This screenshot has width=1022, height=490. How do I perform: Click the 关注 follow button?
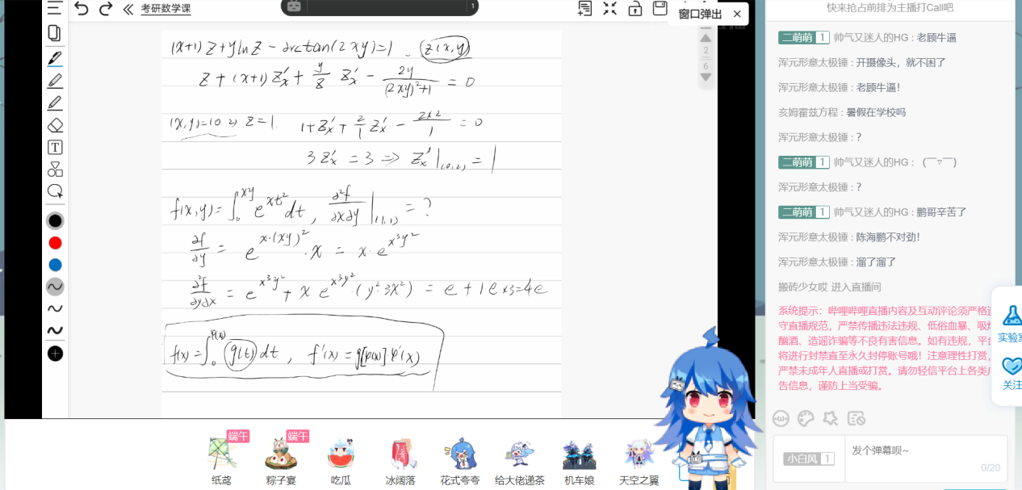(x=1012, y=373)
